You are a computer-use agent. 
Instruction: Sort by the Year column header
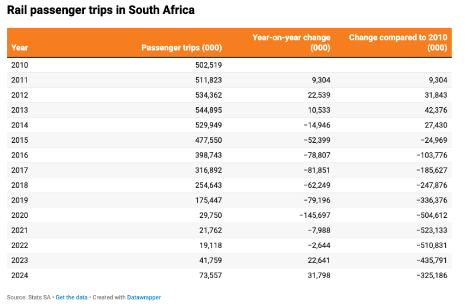point(19,47)
